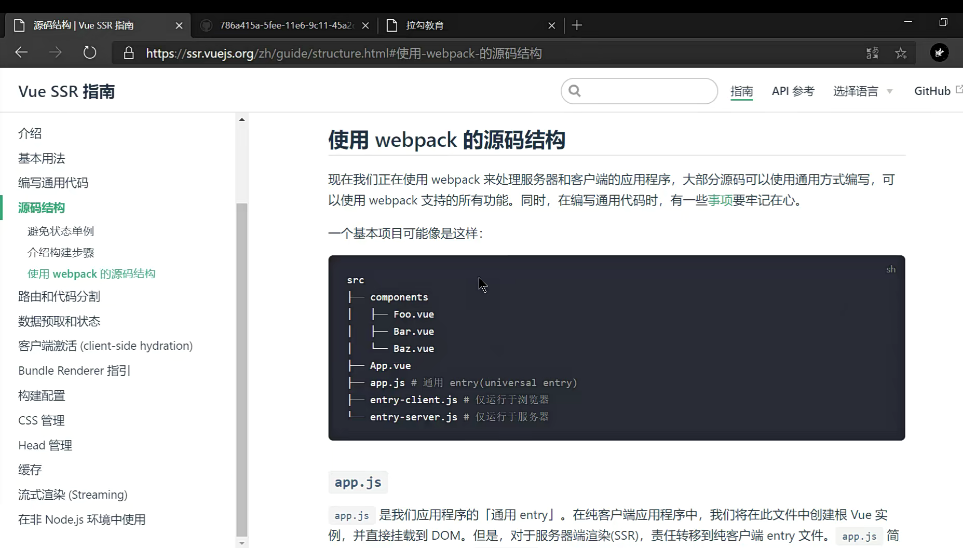The height and width of the screenshot is (548, 963).
Task: Open the browser profile avatar
Action: pyautogui.click(x=939, y=52)
